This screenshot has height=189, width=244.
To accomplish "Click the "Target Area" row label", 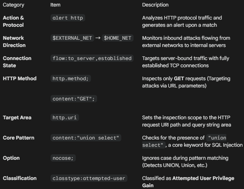I will (x=17, y=117).
